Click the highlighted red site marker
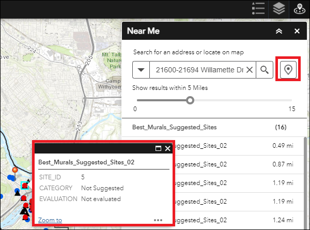The width and height of the screenshot is (310, 230). tap(25, 186)
